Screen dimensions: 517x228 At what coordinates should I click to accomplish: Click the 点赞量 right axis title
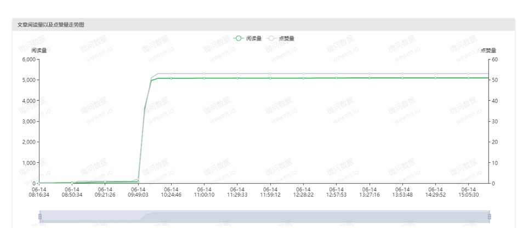488,50
